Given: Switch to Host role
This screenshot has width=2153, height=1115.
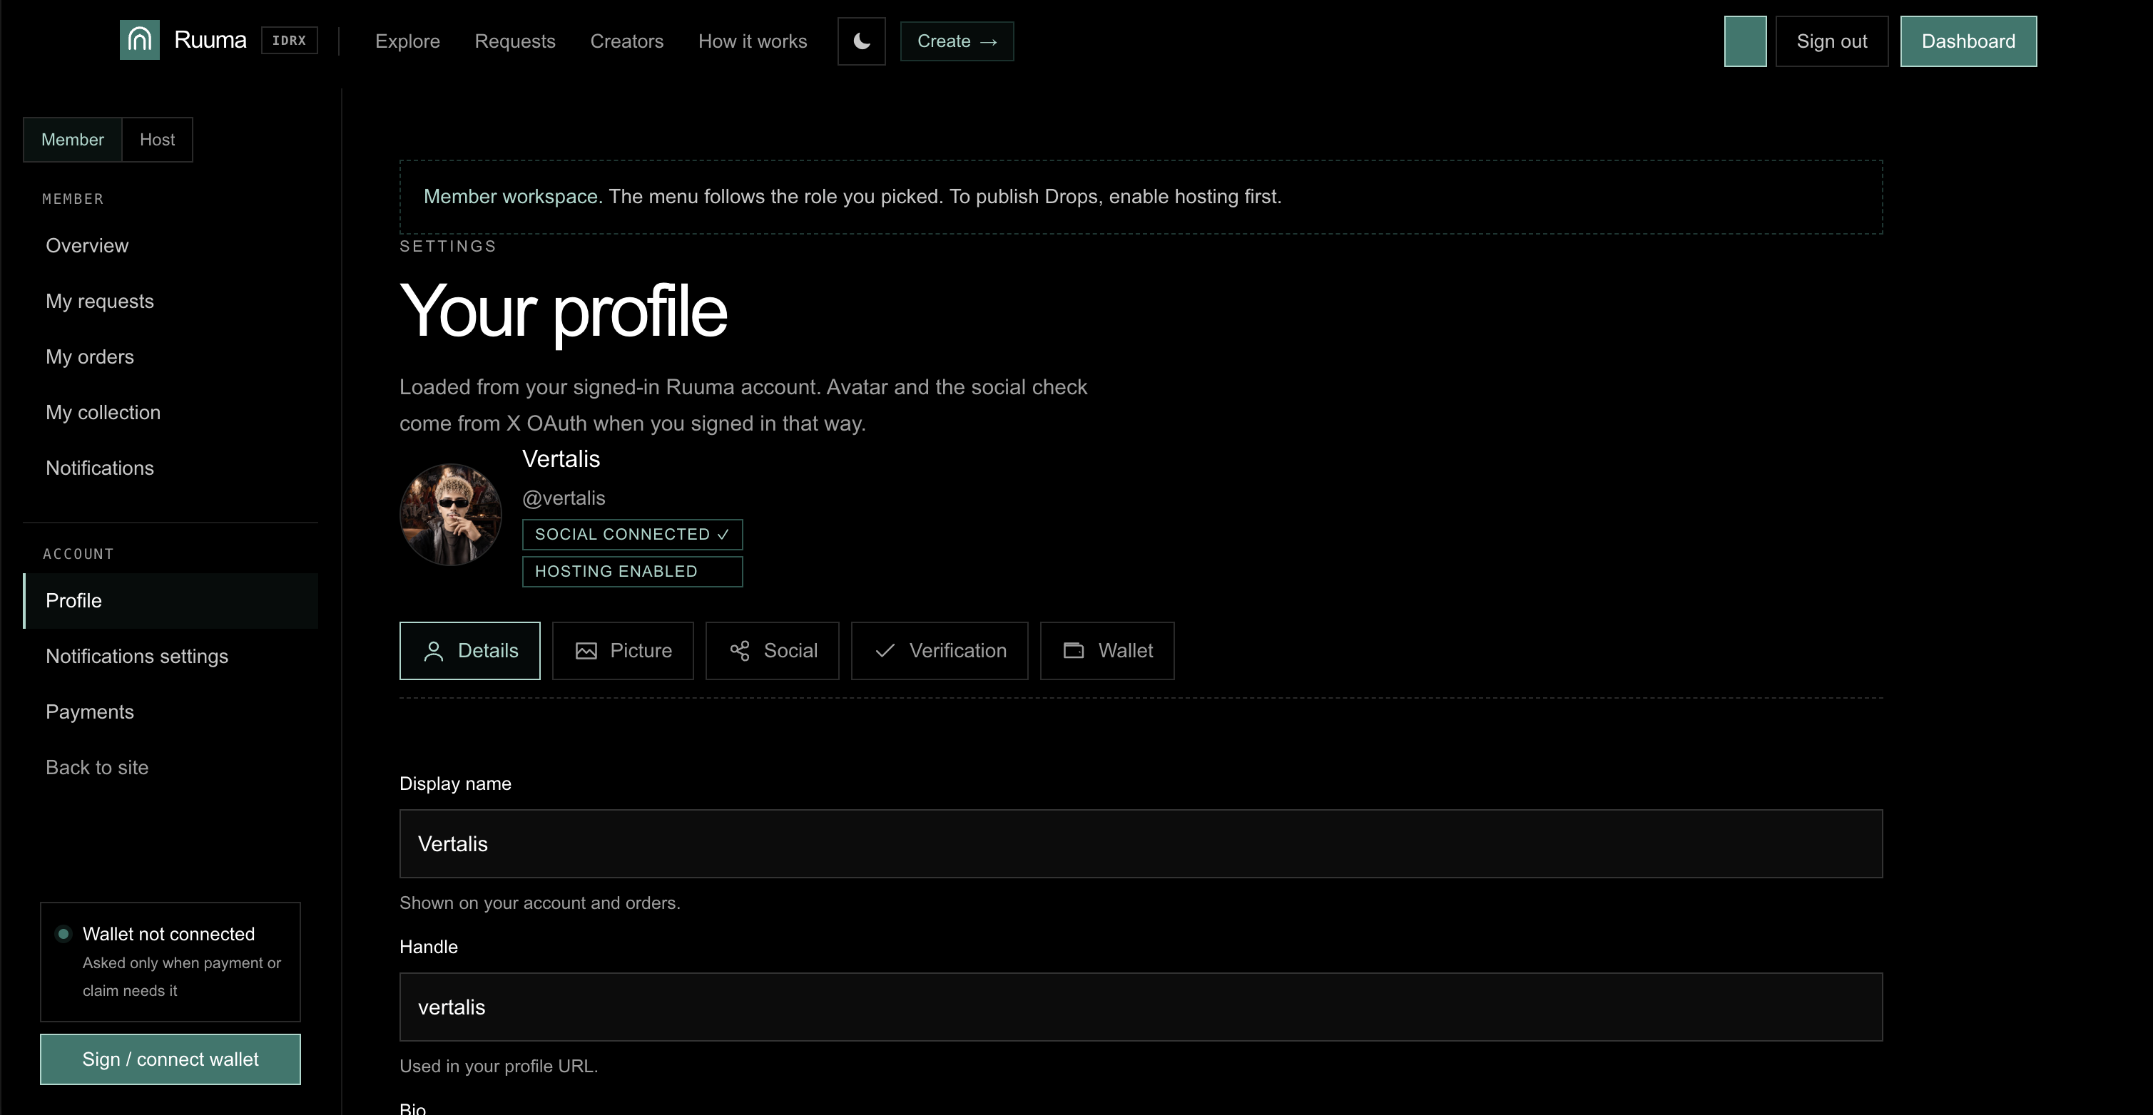Looking at the screenshot, I should pos(157,140).
